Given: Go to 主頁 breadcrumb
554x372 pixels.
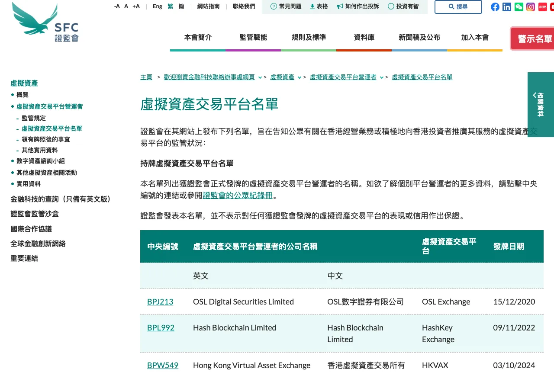Looking at the screenshot, I should coord(146,77).
